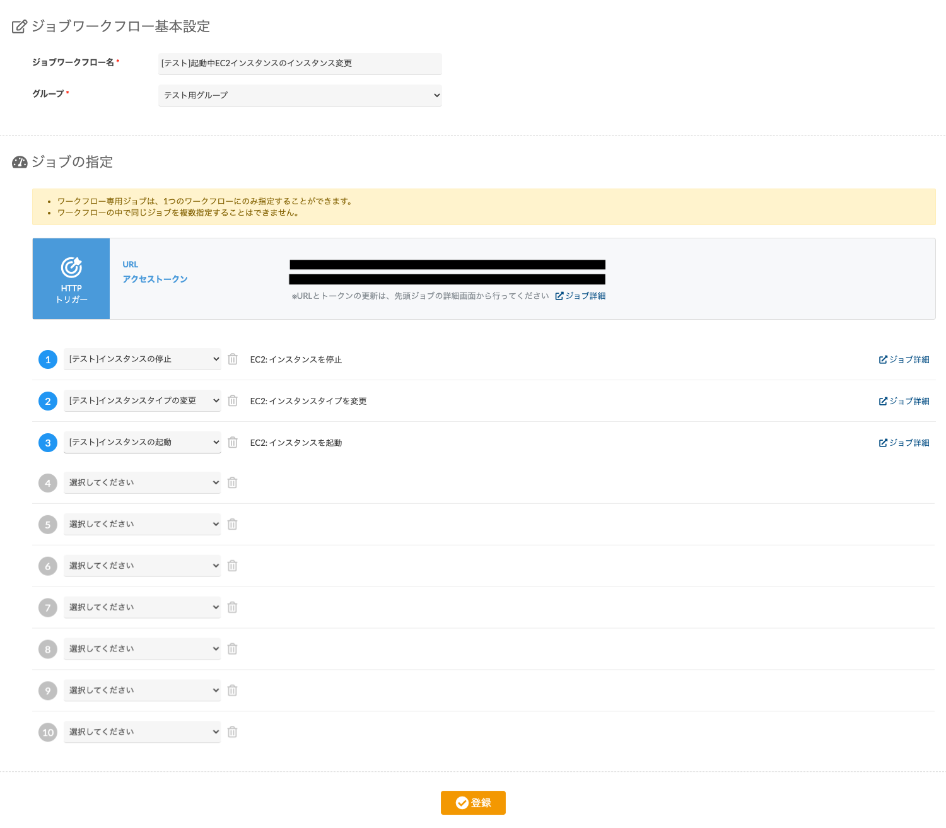Click the URL label in trigger panel
946x828 pixels.
point(131,264)
